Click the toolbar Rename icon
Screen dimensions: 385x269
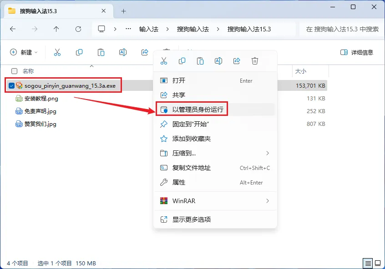(x=123, y=52)
